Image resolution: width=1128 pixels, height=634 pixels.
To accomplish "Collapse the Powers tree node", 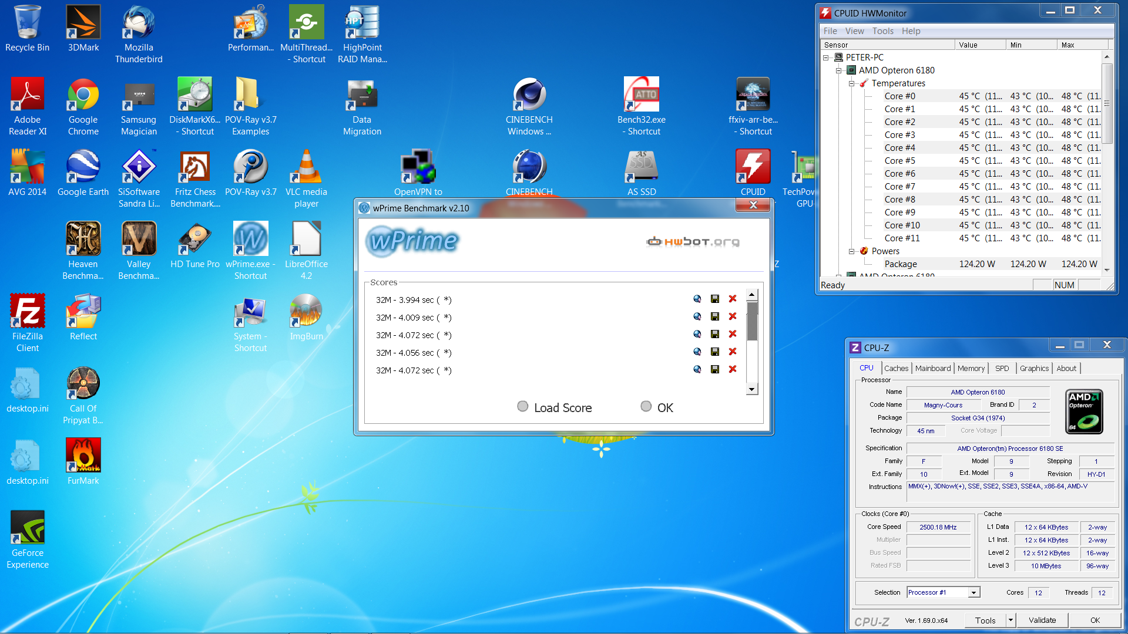I will click(851, 251).
